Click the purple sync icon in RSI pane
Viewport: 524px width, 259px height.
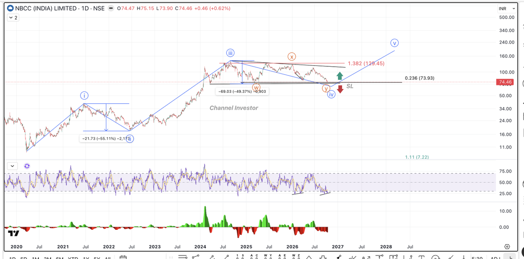[x=27, y=166]
